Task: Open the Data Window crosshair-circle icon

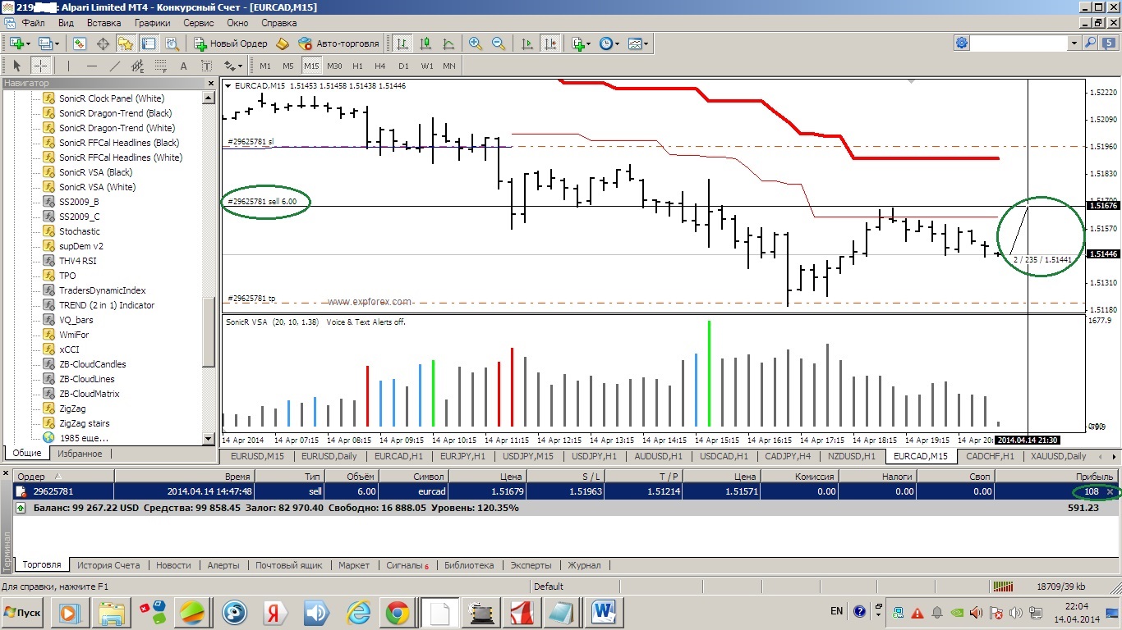Action: tap(103, 43)
